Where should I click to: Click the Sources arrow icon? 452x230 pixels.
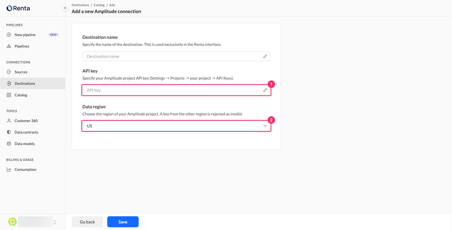click(x=9, y=72)
